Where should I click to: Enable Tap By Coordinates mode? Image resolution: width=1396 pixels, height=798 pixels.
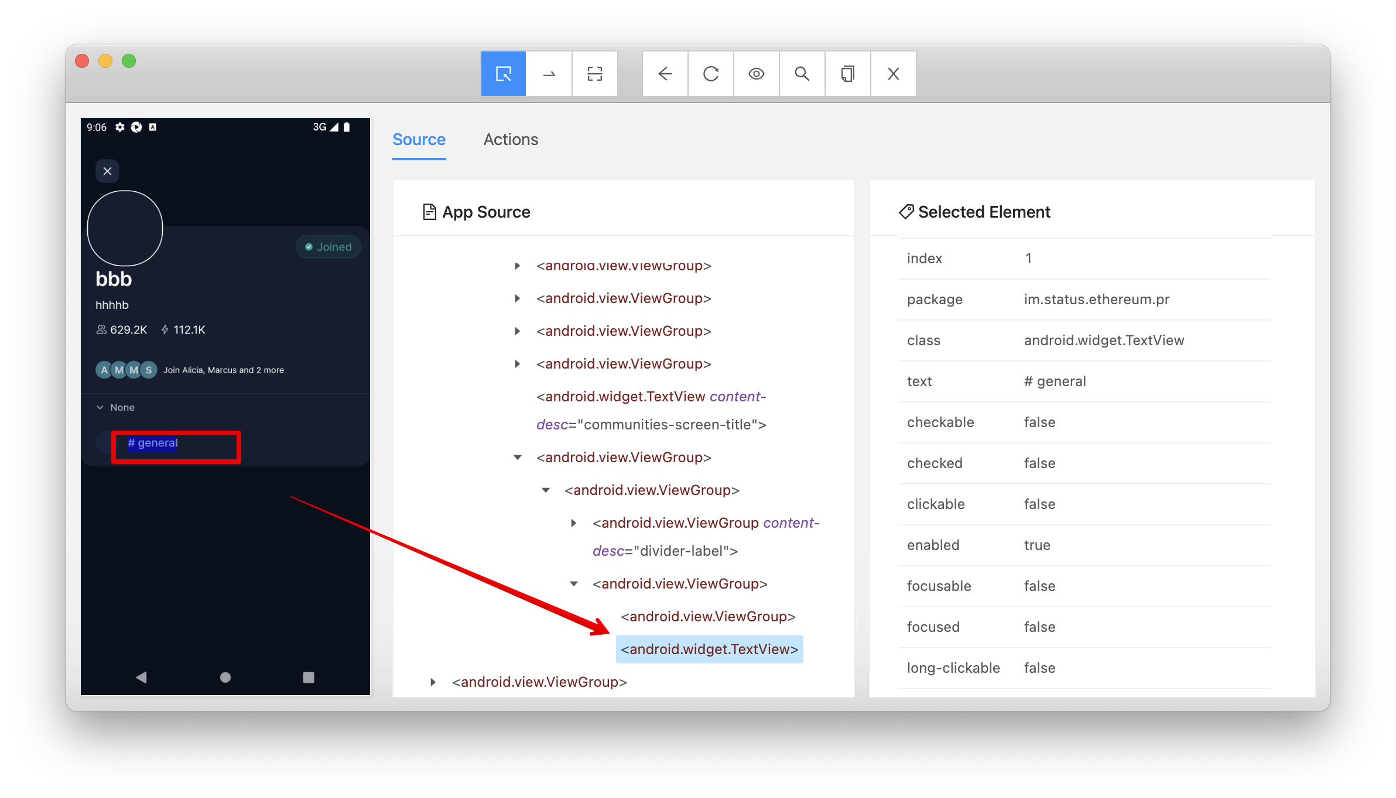coord(594,74)
